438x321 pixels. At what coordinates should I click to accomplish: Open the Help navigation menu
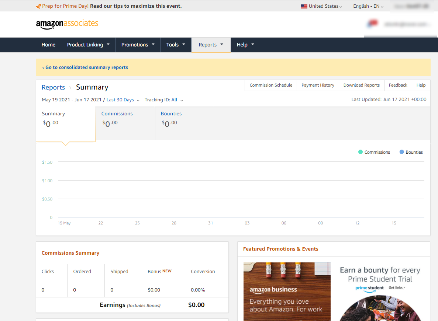point(245,45)
